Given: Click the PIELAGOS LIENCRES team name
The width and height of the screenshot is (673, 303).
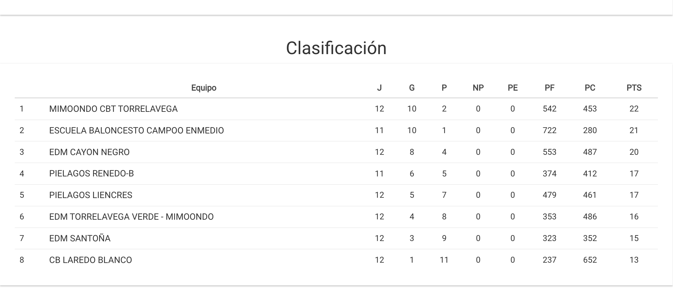Looking at the screenshot, I should coord(91,195).
